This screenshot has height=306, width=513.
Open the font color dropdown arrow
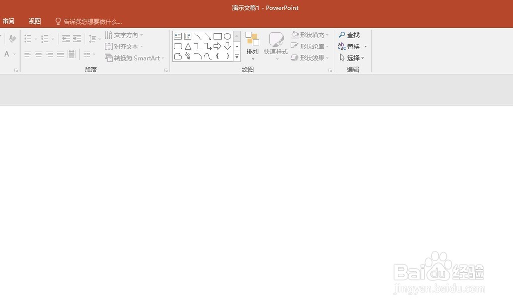(x=15, y=54)
